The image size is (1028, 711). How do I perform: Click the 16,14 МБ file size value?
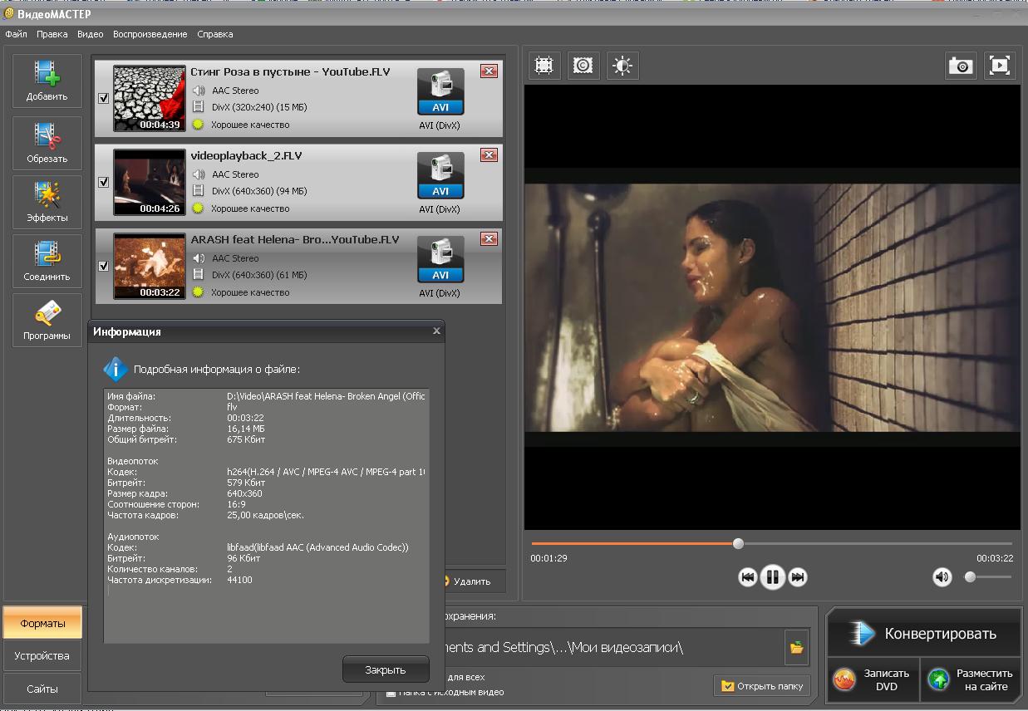coord(246,429)
